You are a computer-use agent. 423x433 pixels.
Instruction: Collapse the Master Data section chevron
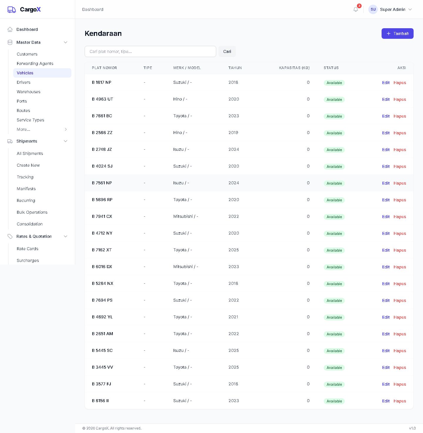click(66, 42)
